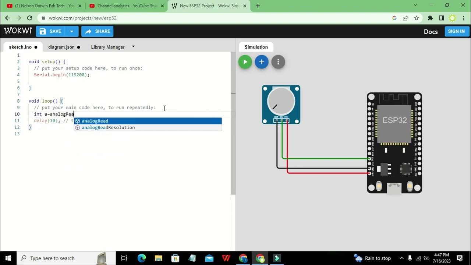The height and width of the screenshot is (265, 471).
Task: Add a new part with plus button
Action: (x=262, y=62)
